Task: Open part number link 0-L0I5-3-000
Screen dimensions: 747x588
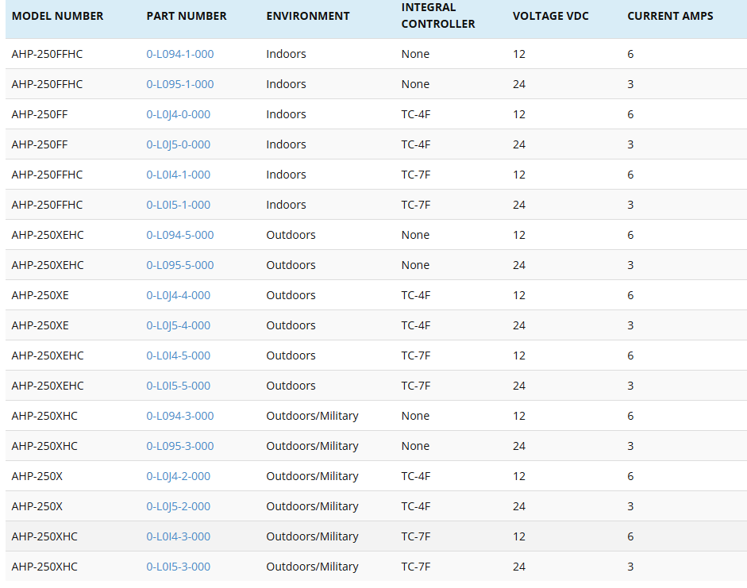Action: (178, 567)
